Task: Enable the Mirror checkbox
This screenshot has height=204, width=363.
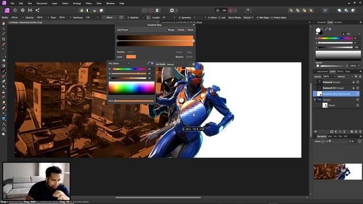Action: [x=209, y=18]
